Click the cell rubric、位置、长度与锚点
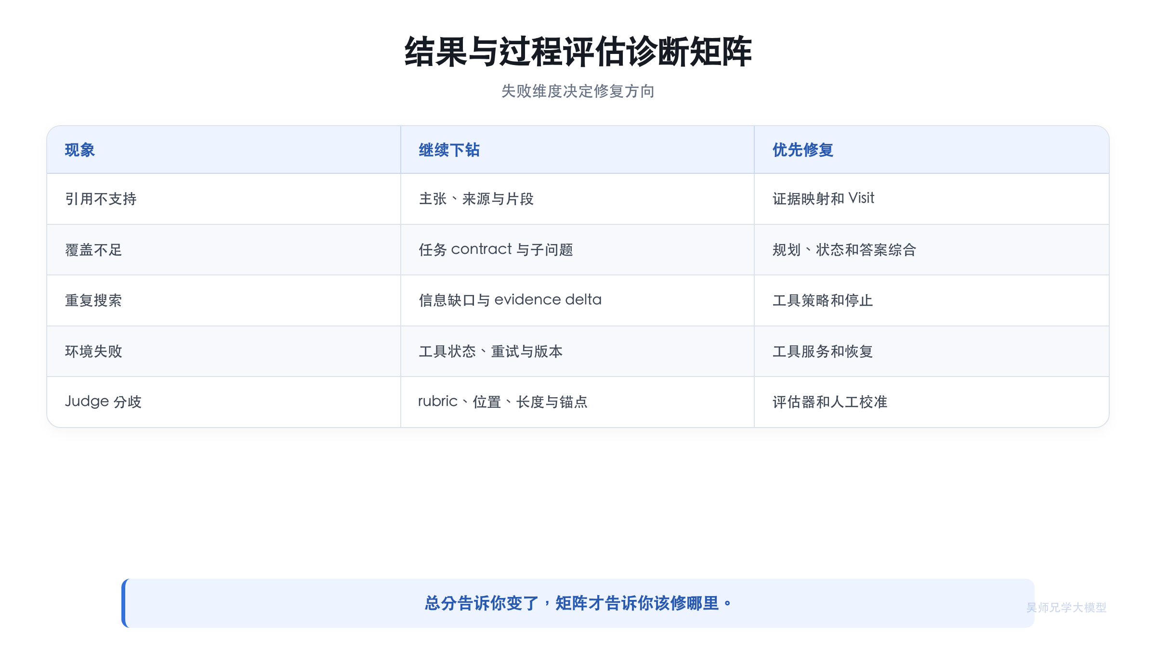Image resolution: width=1156 pixels, height=650 pixels. click(x=578, y=402)
